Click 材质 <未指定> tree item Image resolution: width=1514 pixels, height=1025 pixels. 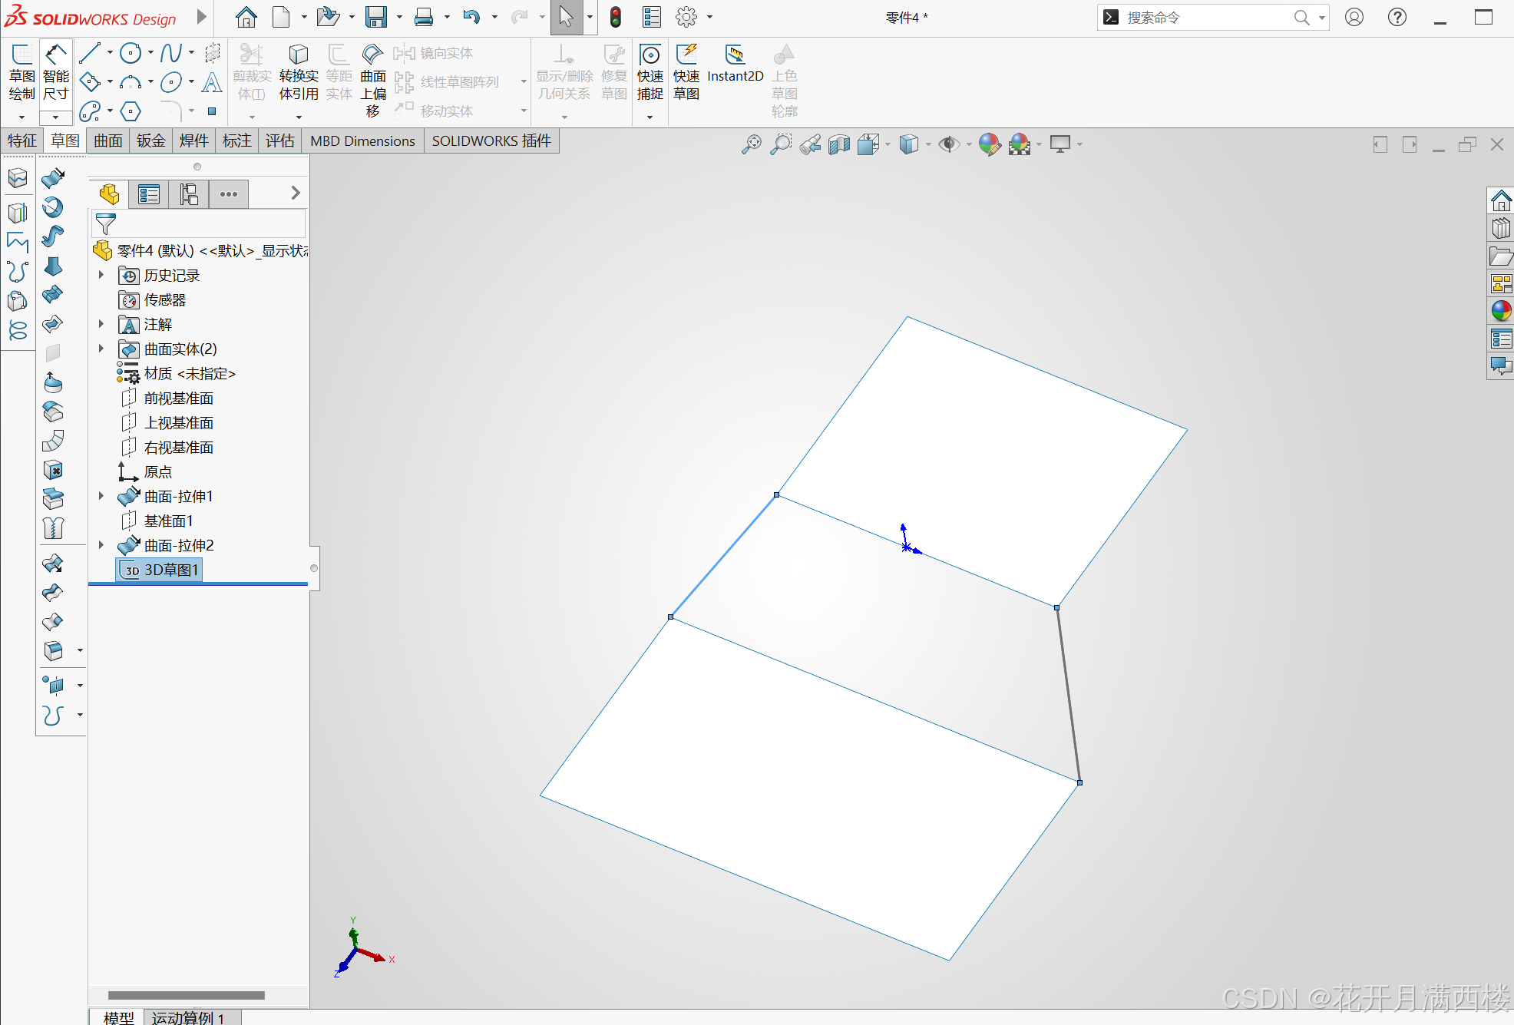click(177, 373)
